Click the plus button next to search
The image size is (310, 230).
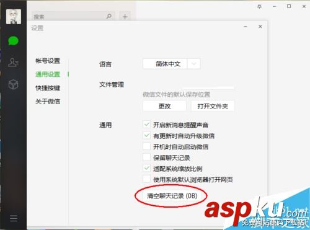(125, 17)
